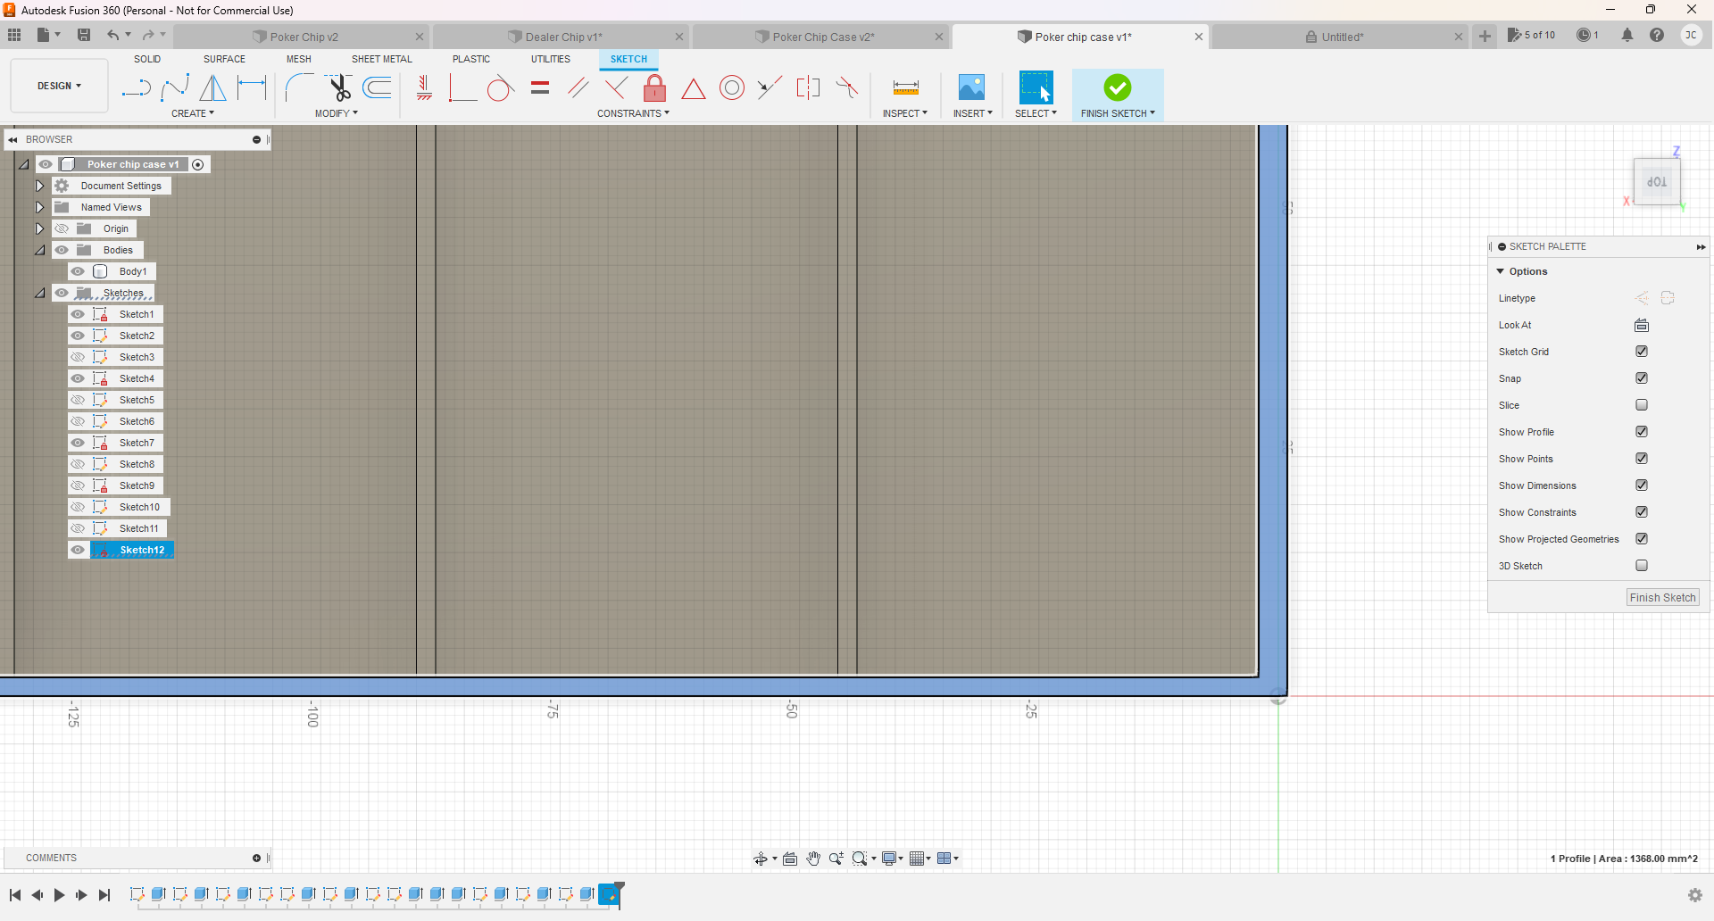Select the Fit Point Spline tool
This screenshot has width=1714, height=921.
point(175,87)
